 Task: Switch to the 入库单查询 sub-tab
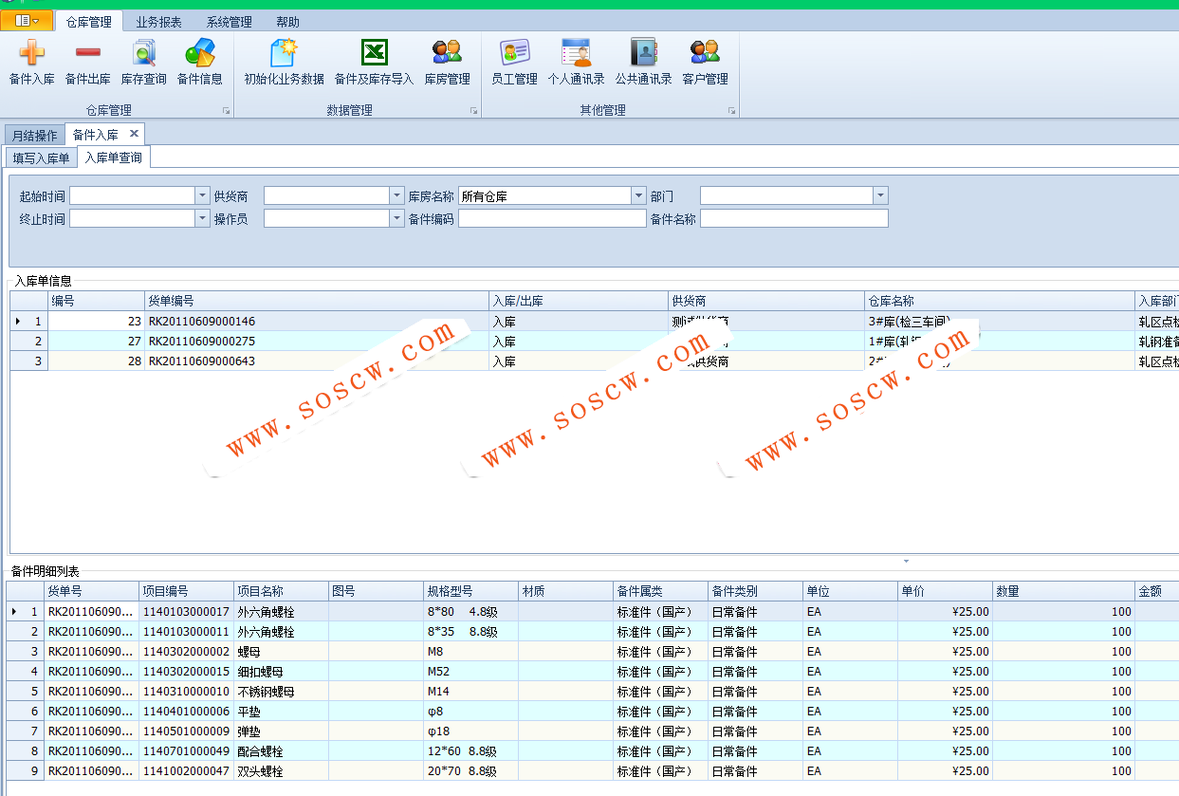click(x=114, y=157)
